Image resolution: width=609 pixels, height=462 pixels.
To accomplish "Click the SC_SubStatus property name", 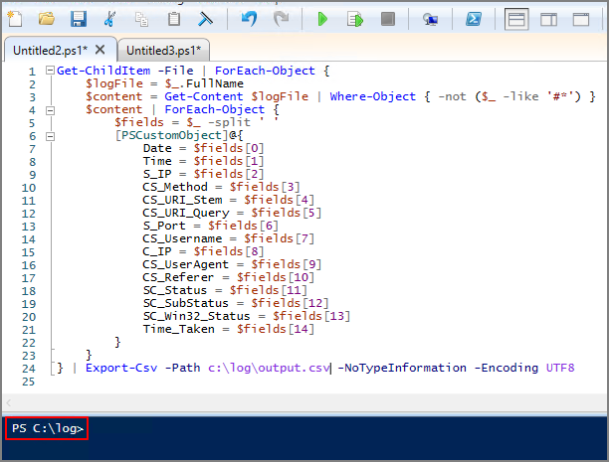I will (x=186, y=303).
